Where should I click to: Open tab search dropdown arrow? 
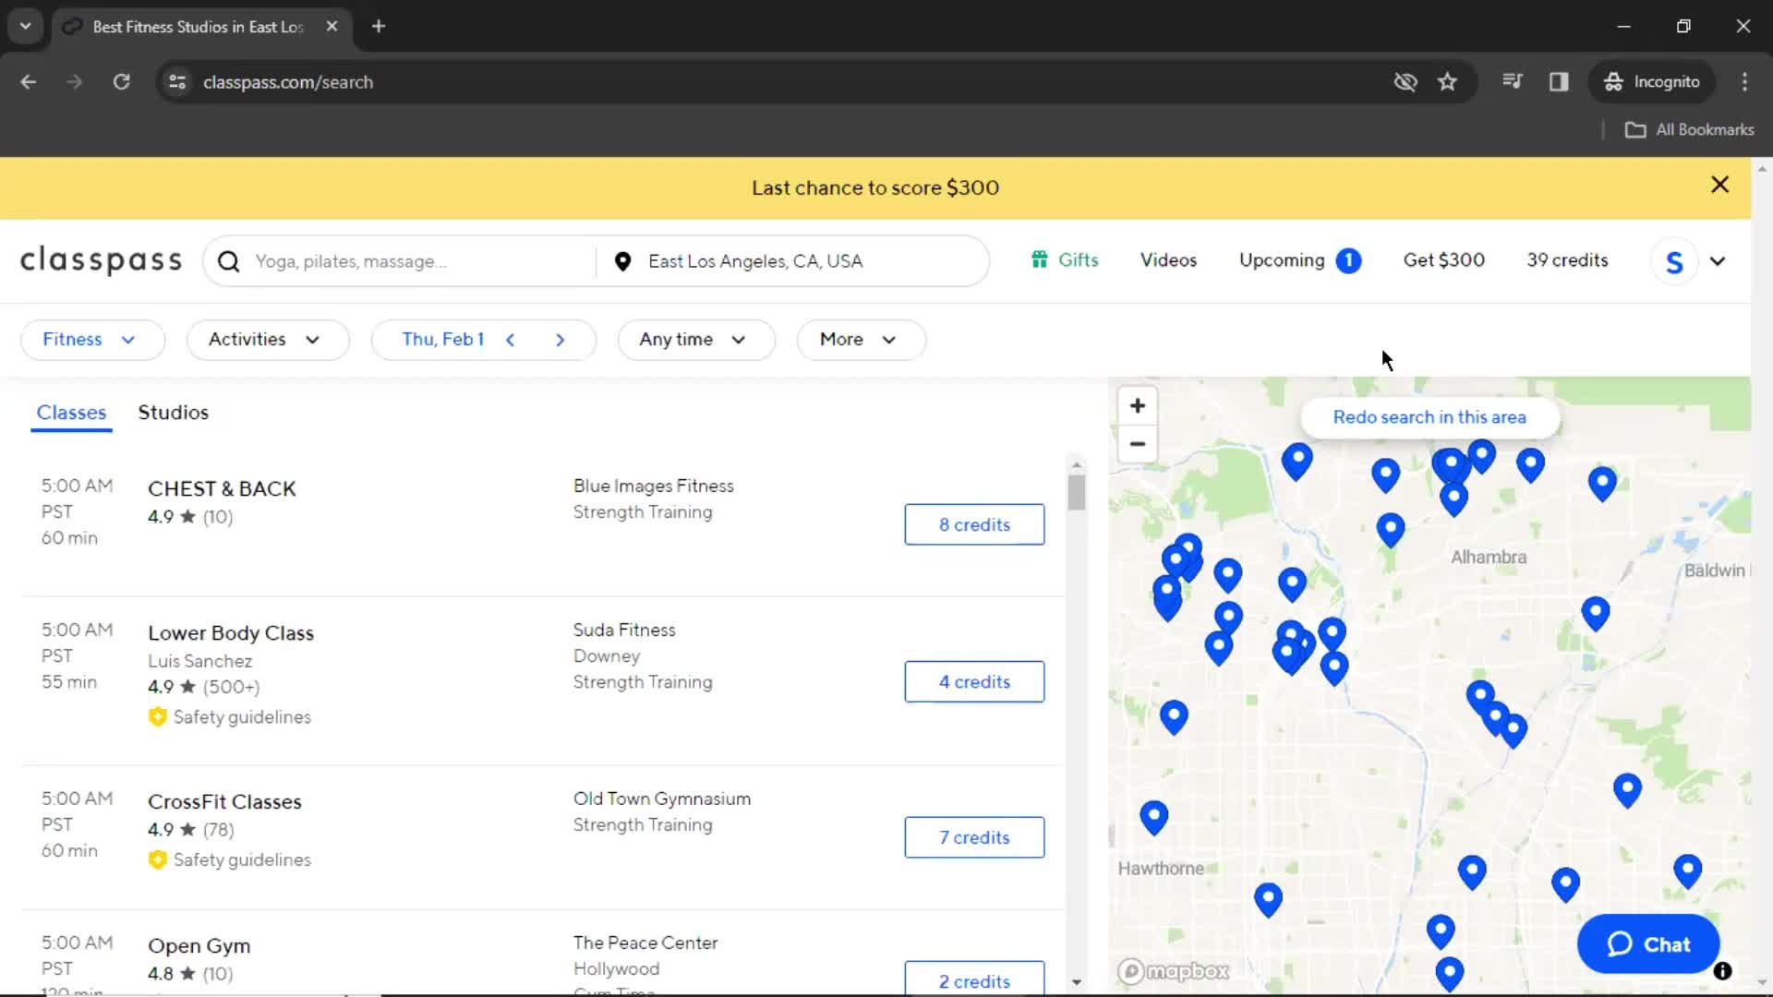(26, 27)
